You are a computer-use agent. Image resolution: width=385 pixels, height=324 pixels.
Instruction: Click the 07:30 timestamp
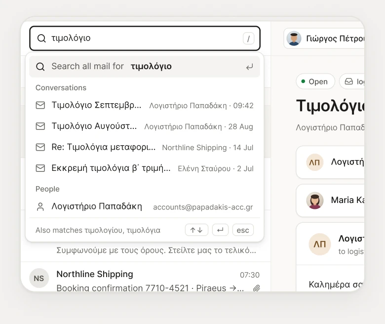(249, 275)
